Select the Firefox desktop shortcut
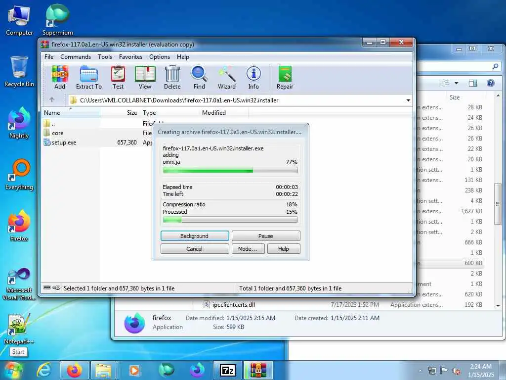 [19, 226]
